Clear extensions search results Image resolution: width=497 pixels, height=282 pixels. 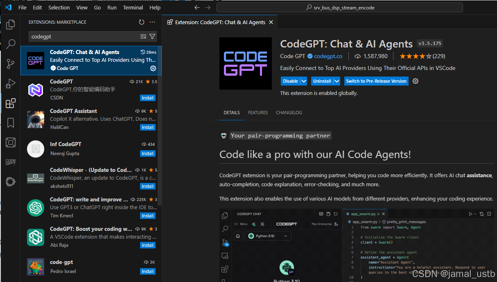pos(143,36)
